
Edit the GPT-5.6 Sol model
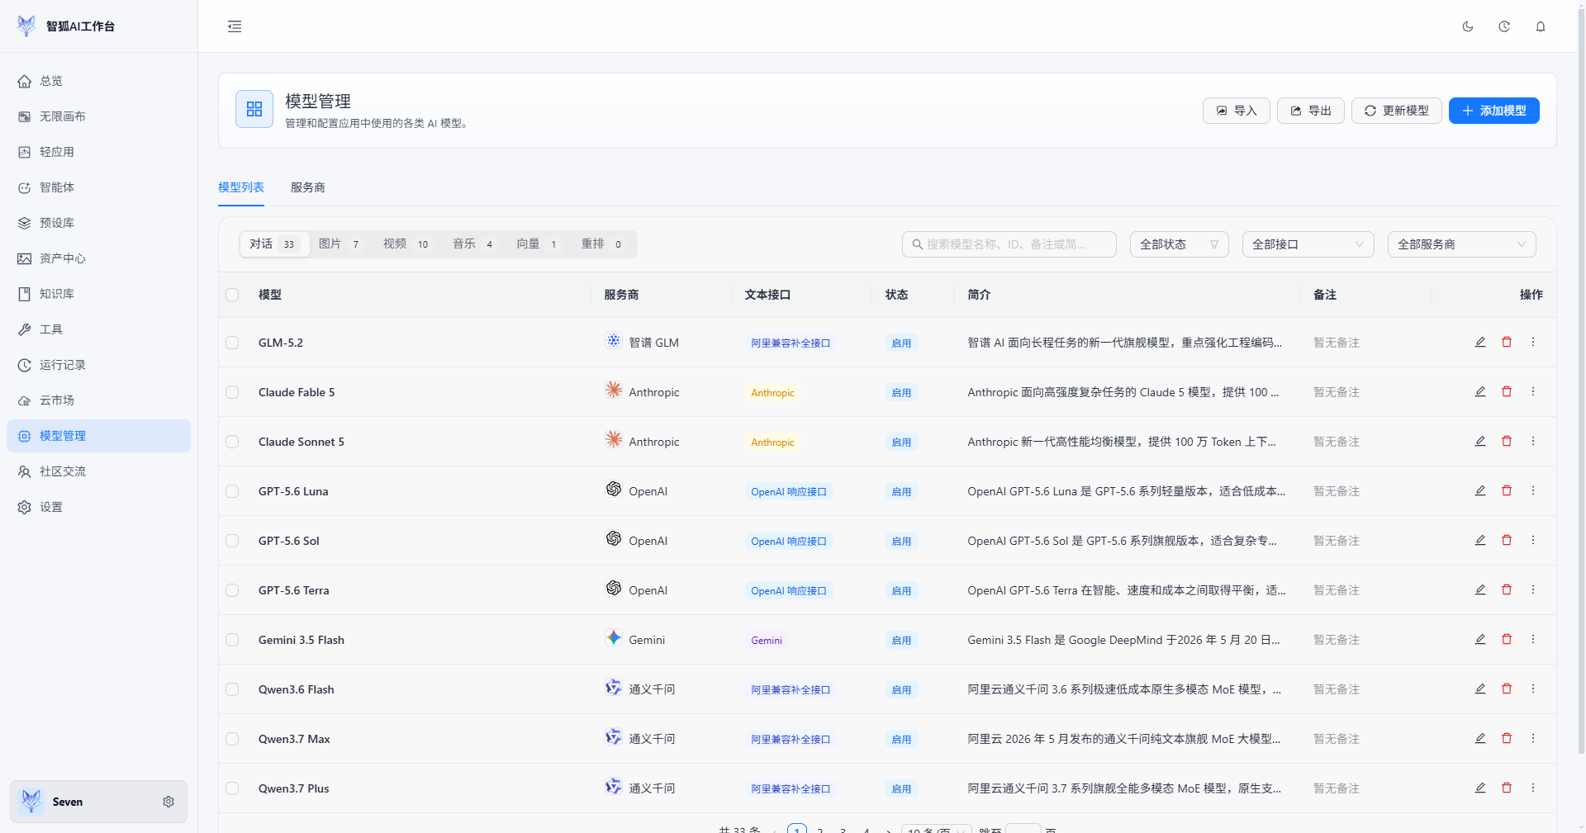tap(1480, 540)
